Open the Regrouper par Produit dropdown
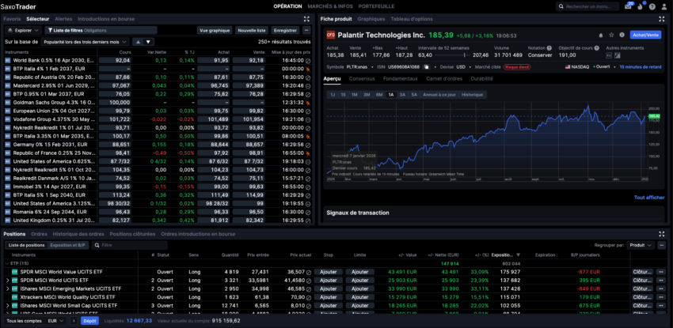This screenshot has width=673, height=328. (x=641, y=245)
